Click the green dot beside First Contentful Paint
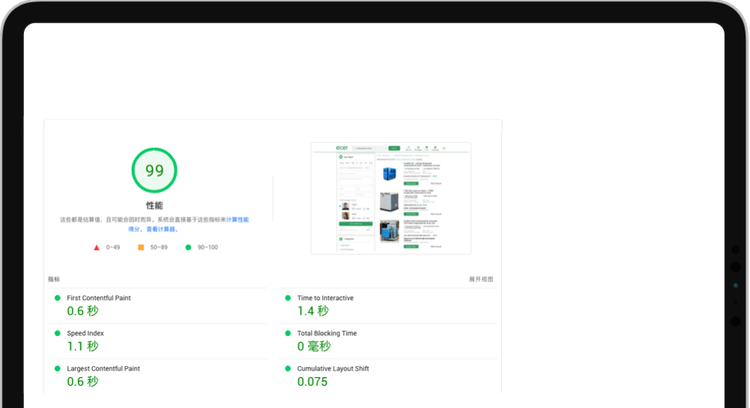Viewport: 750px width, 408px height. (58, 298)
